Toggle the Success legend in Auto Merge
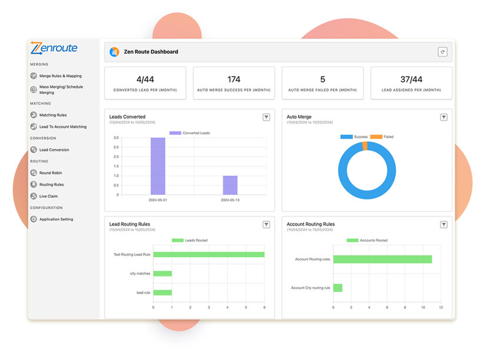This screenshot has height=353, width=495. (x=354, y=137)
